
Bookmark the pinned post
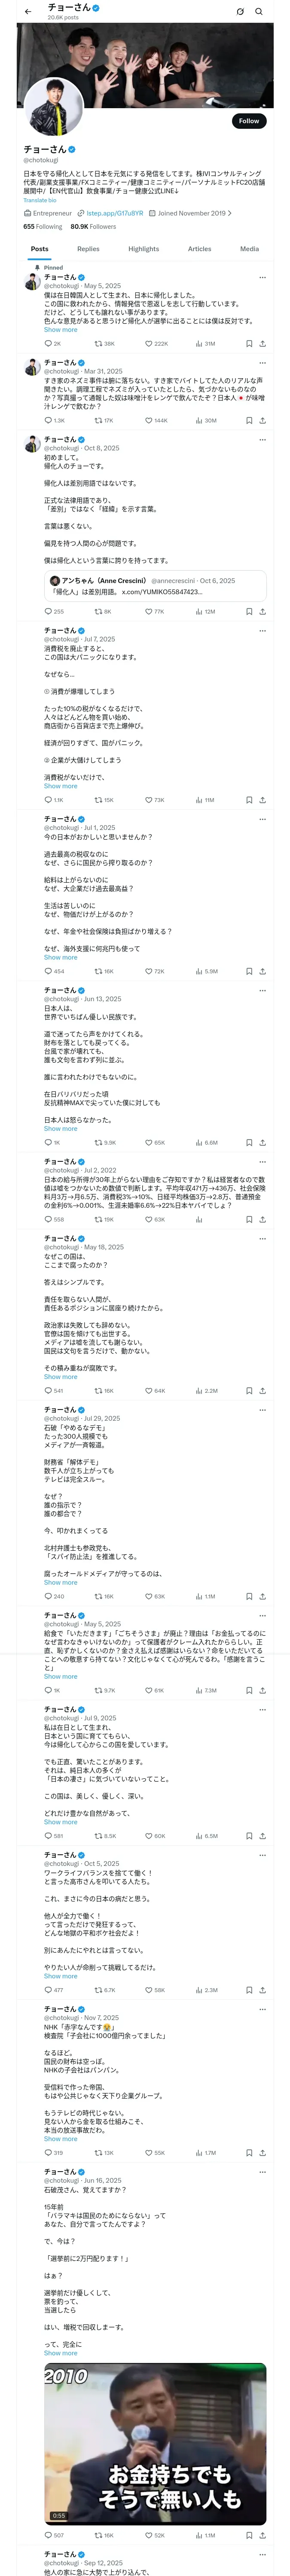click(x=249, y=343)
